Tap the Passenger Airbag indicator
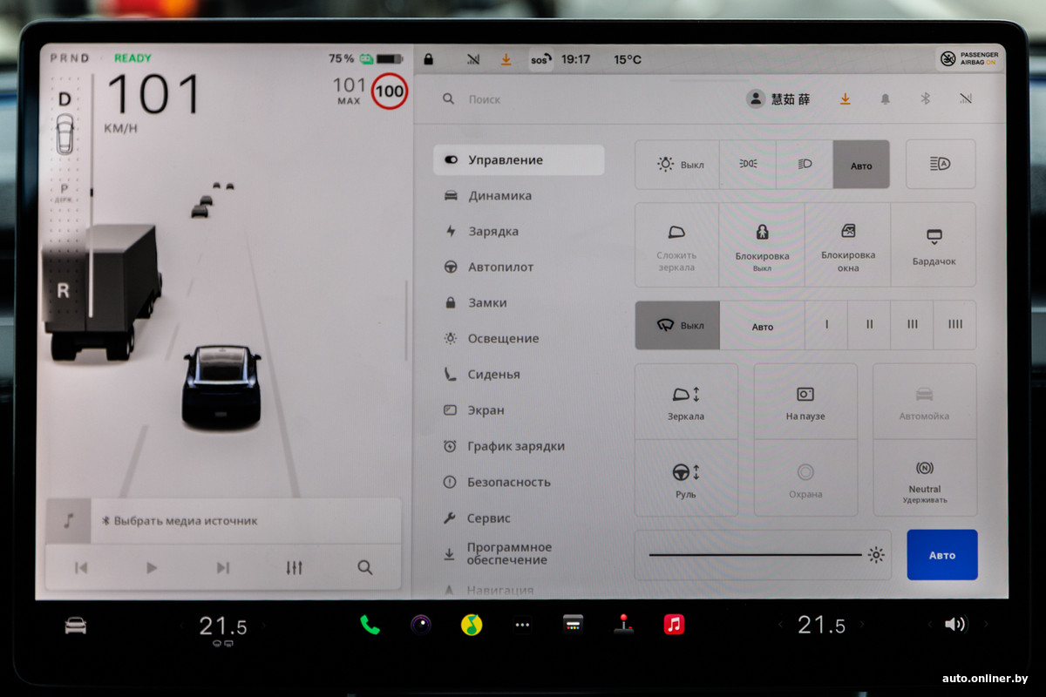 (x=969, y=58)
